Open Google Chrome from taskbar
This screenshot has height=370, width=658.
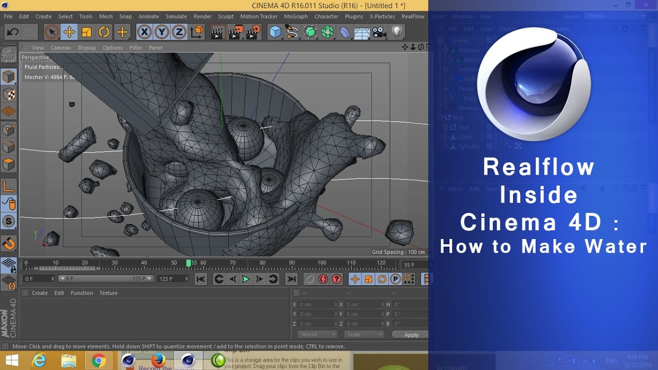coord(98,361)
